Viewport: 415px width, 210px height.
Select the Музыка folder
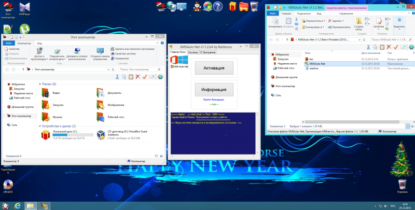(x=52, y=117)
